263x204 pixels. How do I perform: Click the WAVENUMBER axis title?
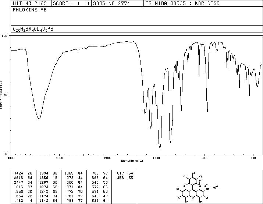(x=132, y=161)
